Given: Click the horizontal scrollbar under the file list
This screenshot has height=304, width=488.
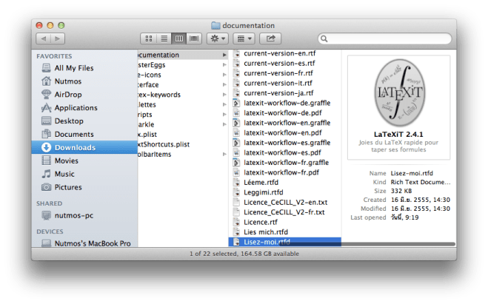Looking at the screenshot, I should pyautogui.click(x=333, y=243).
